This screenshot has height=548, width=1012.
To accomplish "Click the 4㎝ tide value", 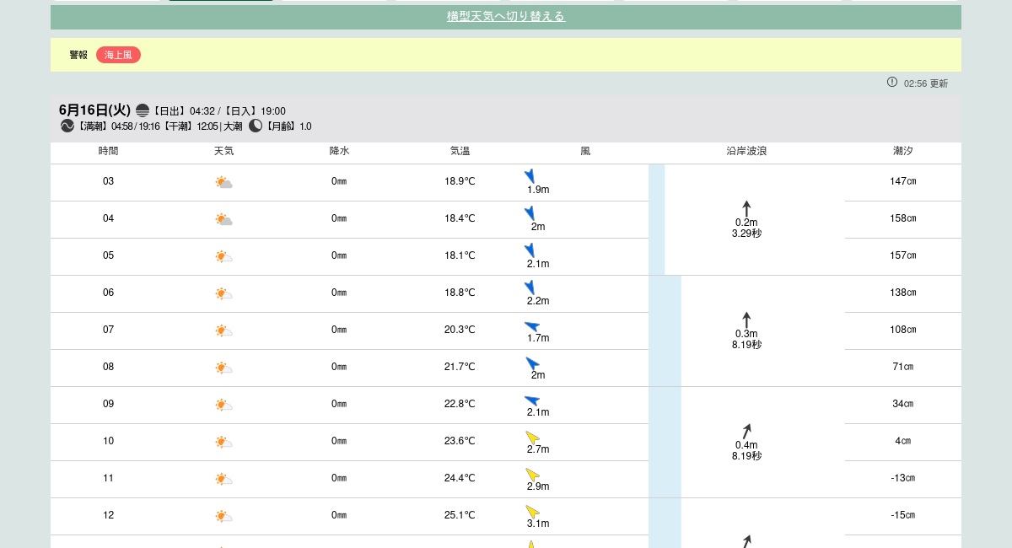I will pyautogui.click(x=902, y=441).
